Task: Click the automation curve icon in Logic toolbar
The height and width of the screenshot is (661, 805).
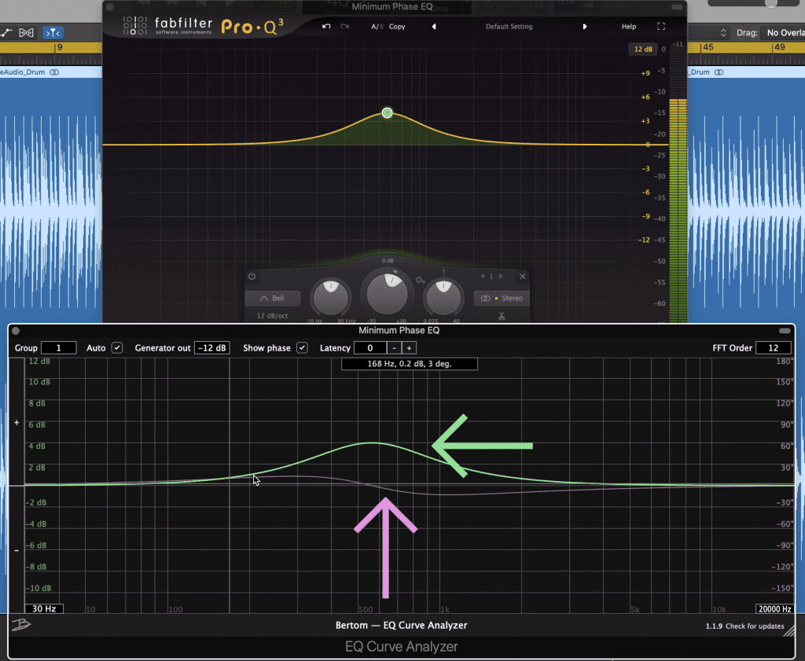Action: coord(6,33)
